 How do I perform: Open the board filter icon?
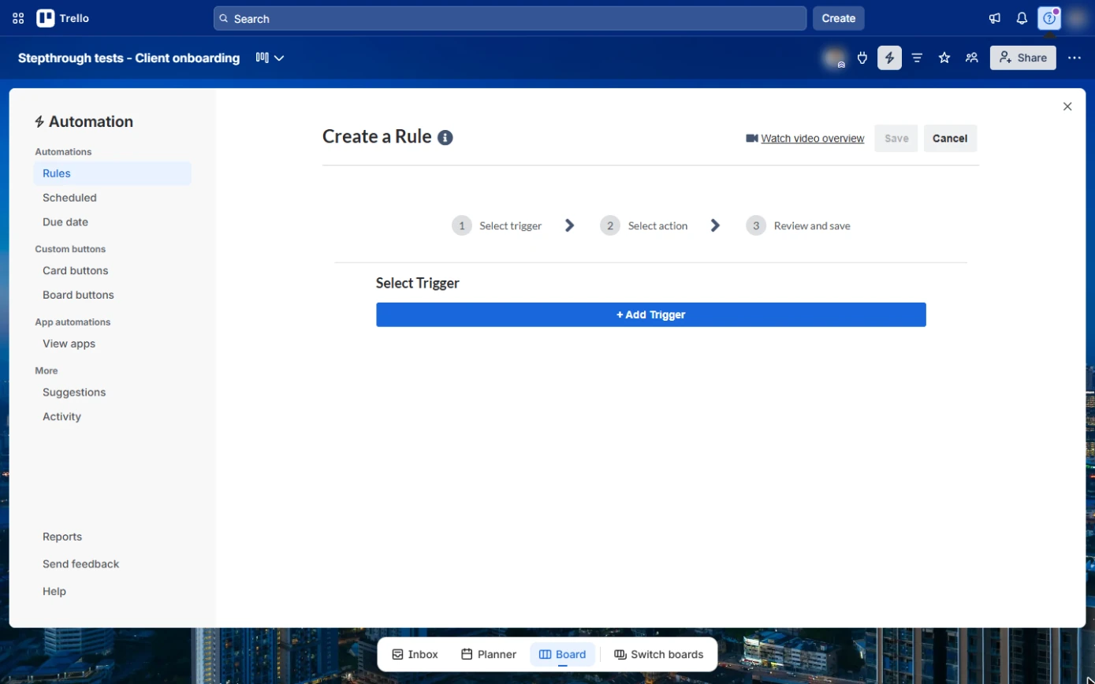click(917, 58)
